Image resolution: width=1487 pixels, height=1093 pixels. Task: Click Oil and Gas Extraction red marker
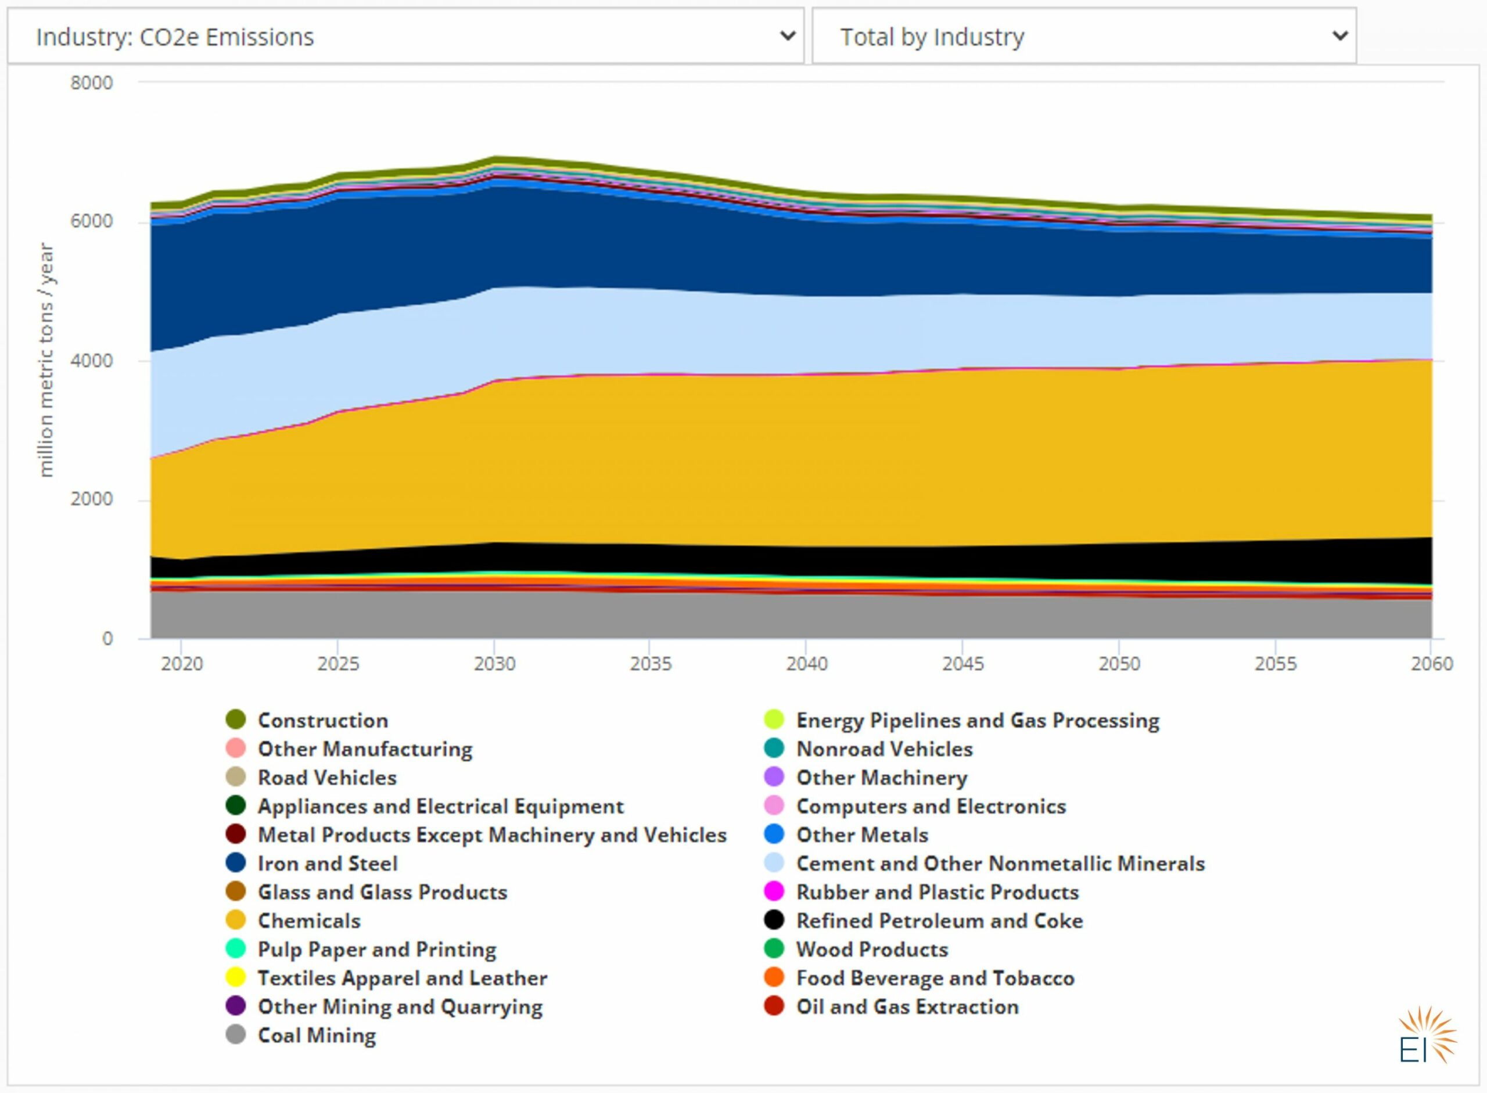tap(774, 1006)
